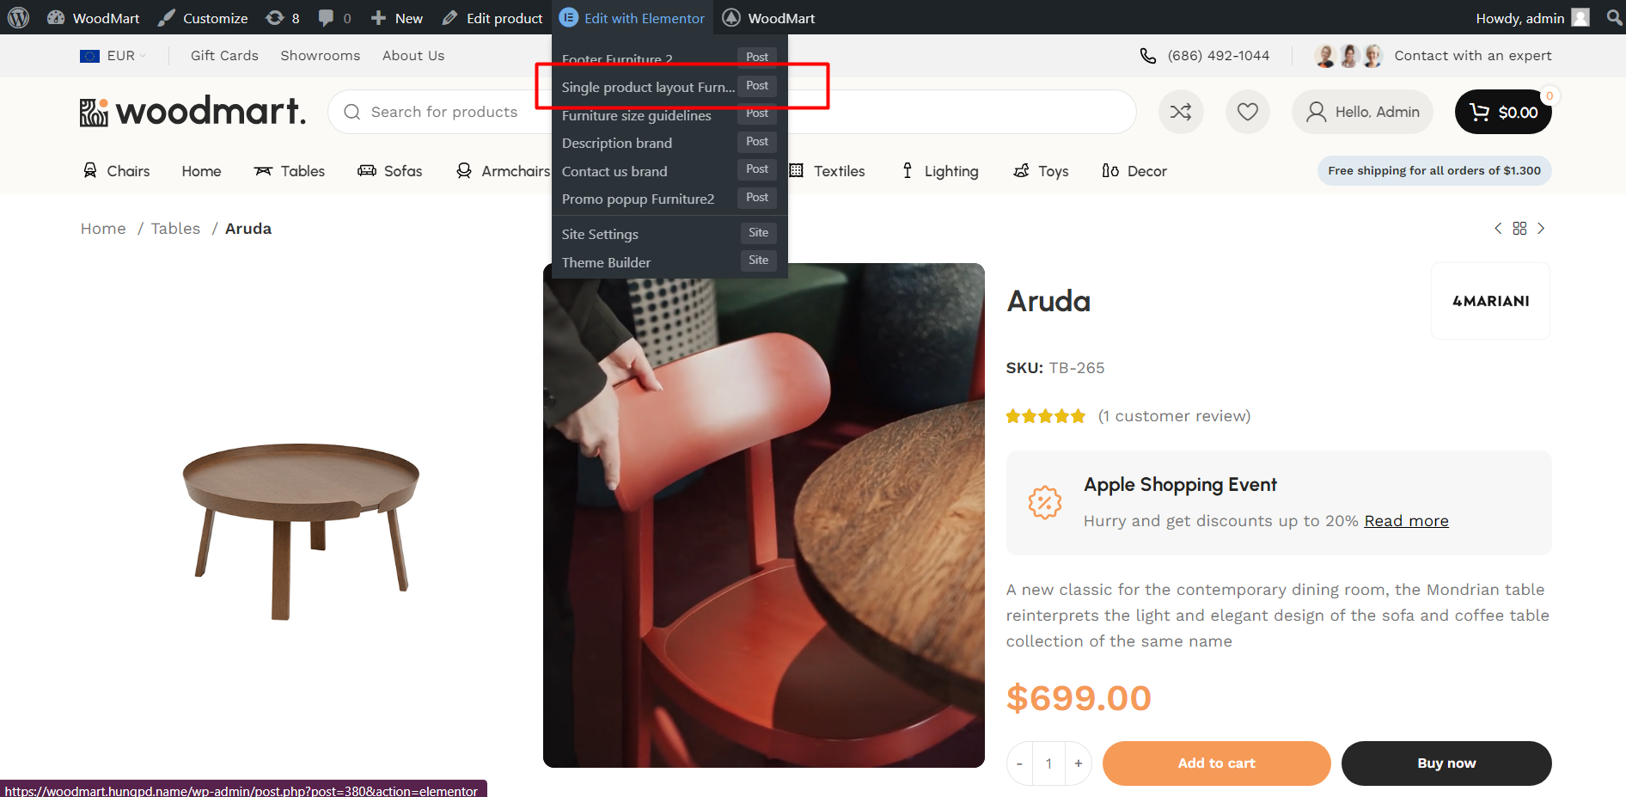Open the compare products shuffle icon
The width and height of the screenshot is (1626, 797).
pos(1181,112)
